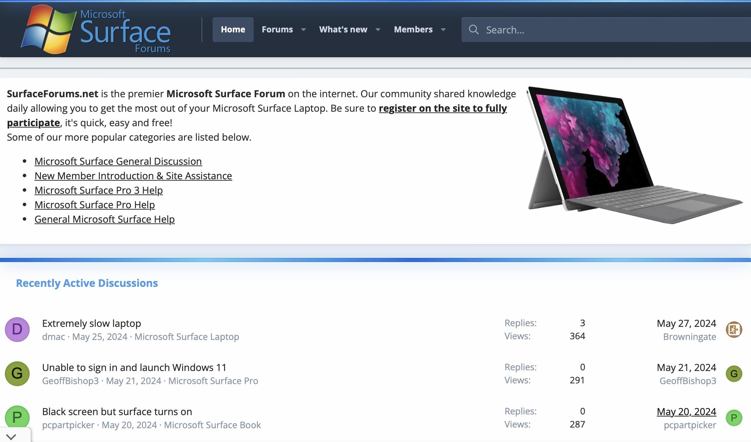Open dmac's purple D avatar

point(17,330)
